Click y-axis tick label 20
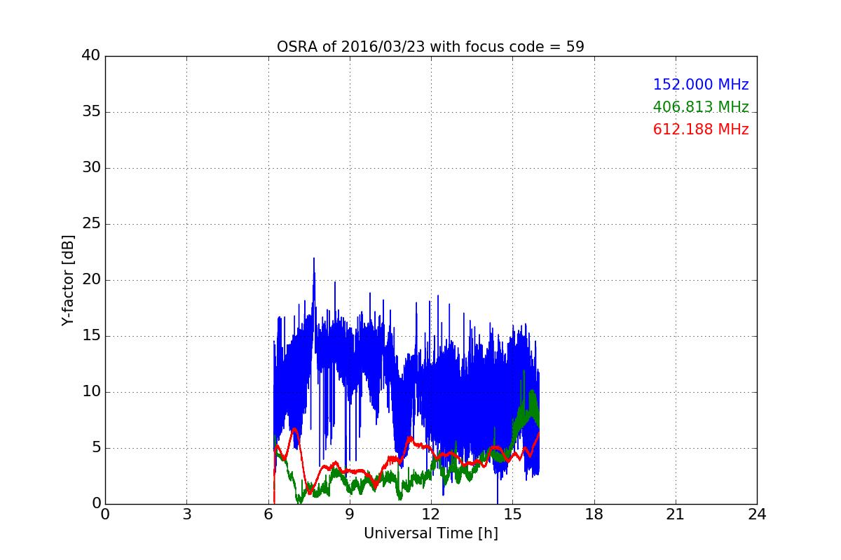 point(91,280)
